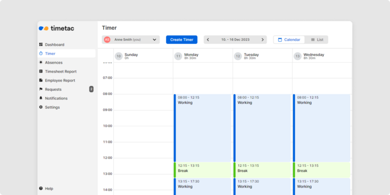Click the Monday column header label
The width and height of the screenshot is (390, 195).
(x=191, y=55)
